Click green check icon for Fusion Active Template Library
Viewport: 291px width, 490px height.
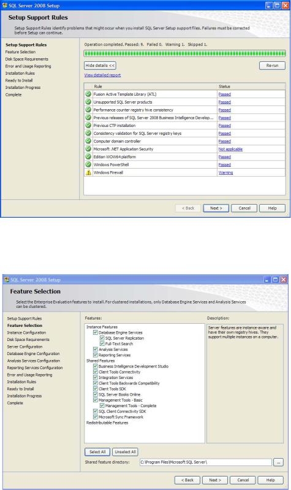(88, 94)
